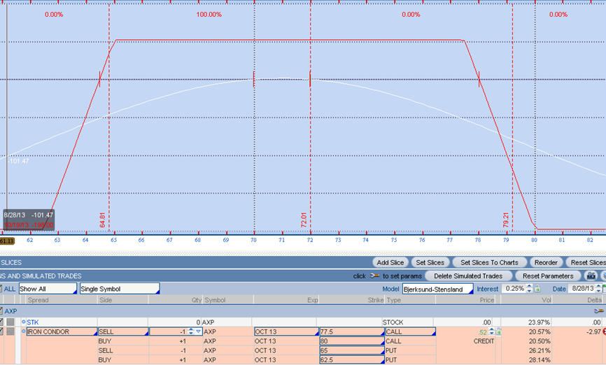The height and width of the screenshot is (365, 606).
Task: Click the lock icon beside price .52
Action: tap(498, 331)
